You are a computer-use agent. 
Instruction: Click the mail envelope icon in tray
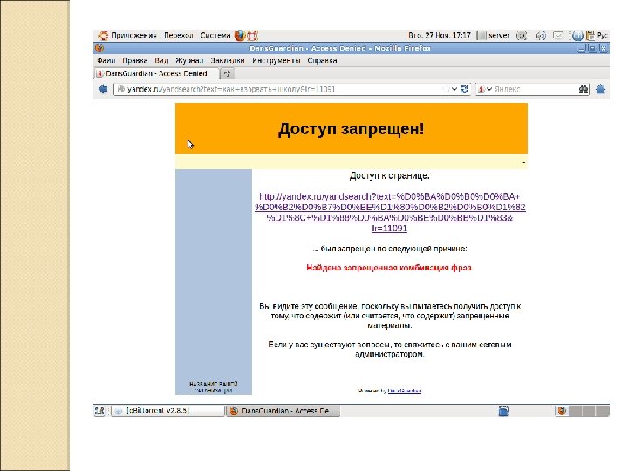[x=558, y=36]
